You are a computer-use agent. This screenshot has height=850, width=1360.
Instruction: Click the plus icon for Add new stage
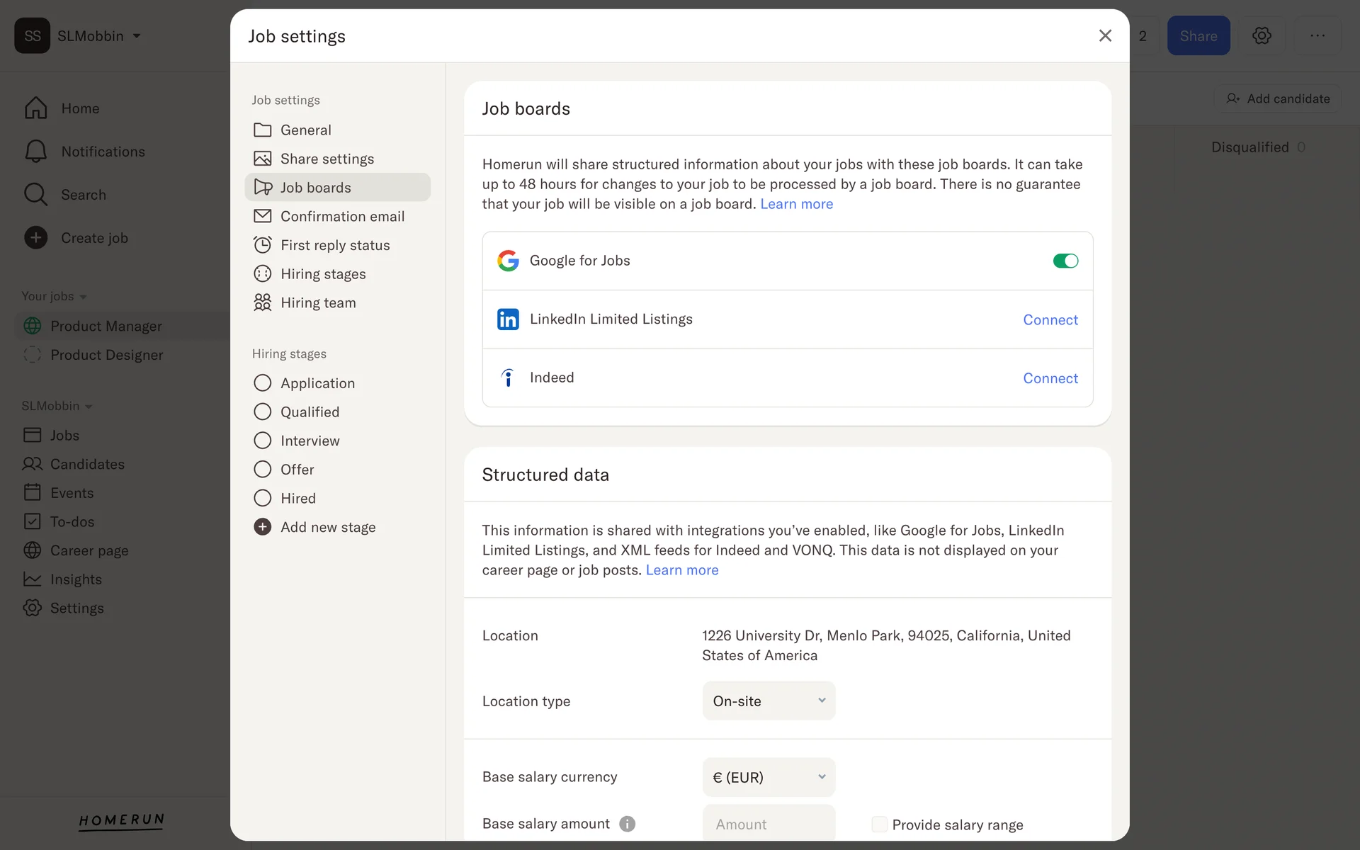262,527
